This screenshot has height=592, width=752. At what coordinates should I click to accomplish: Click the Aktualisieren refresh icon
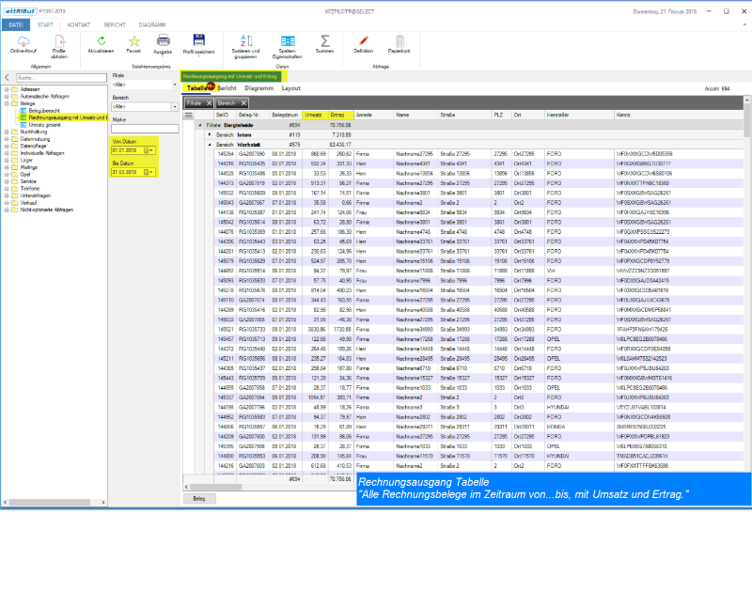101,40
